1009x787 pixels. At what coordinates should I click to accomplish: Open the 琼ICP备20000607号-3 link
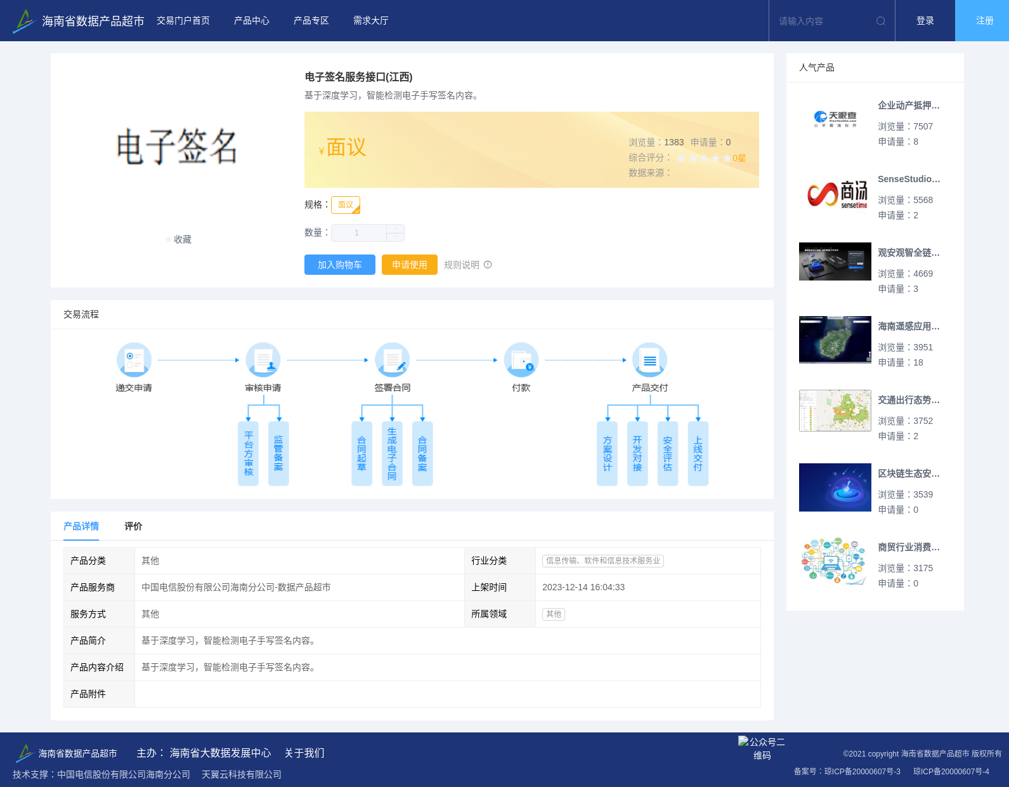coord(863,772)
